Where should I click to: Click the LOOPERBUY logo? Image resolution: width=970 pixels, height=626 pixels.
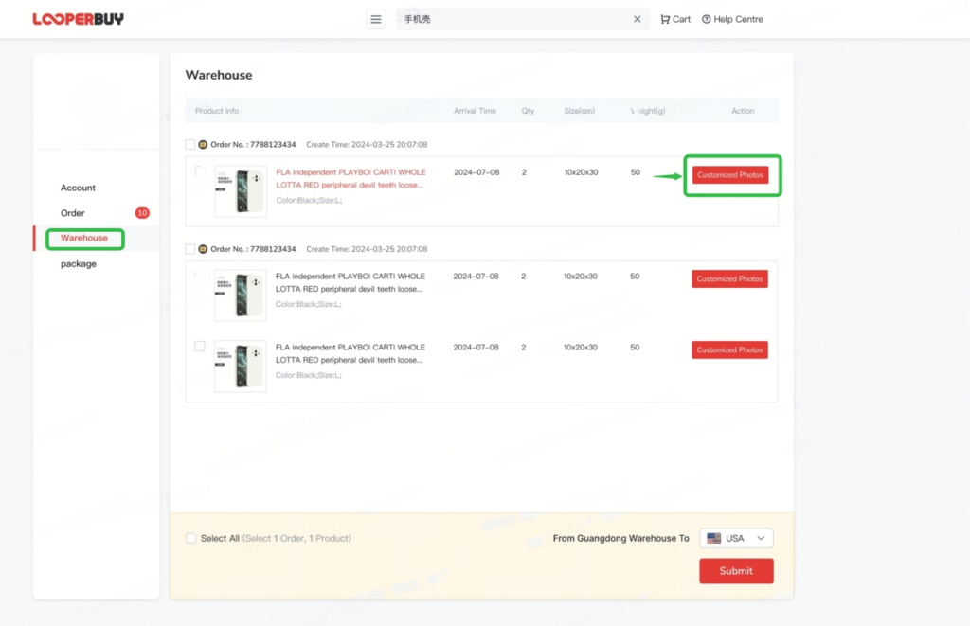78,17
